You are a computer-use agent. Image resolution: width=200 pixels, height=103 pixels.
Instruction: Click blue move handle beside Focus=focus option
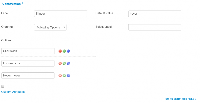[68, 63]
